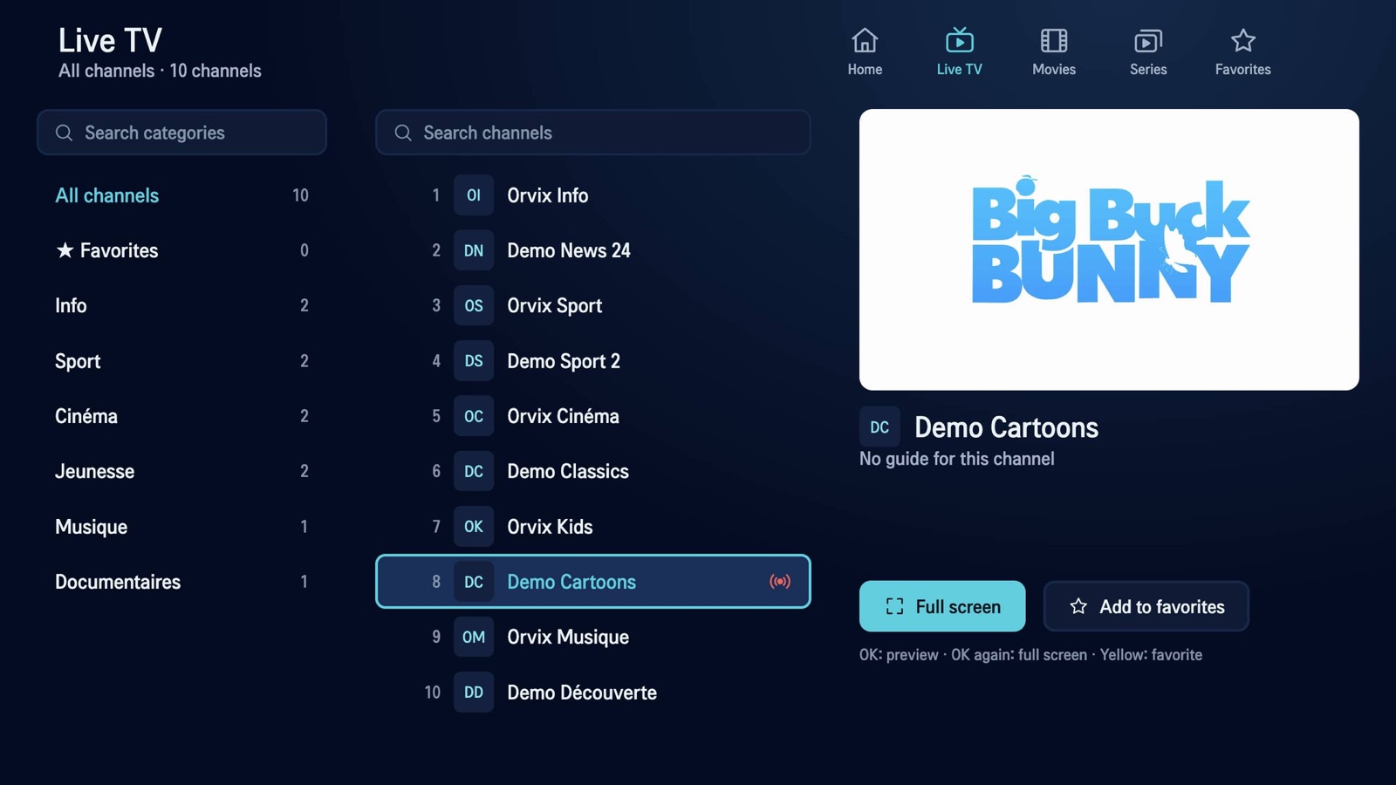This screenshot has height=785, width=1396.
Task: Select the Orvix Sport channel name
Action: [x=555, y=305]
